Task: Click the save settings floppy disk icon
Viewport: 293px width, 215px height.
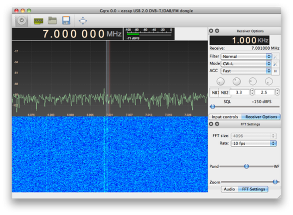Action: pyautogui.click(x=66, y=20)
